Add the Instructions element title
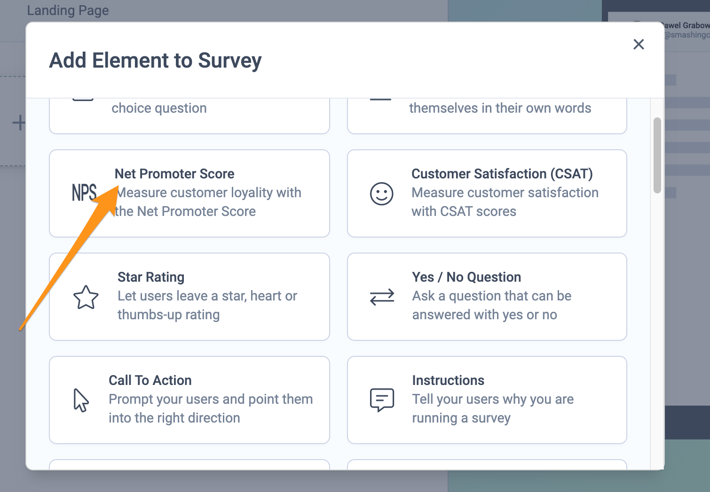 (x=448, y=381)
